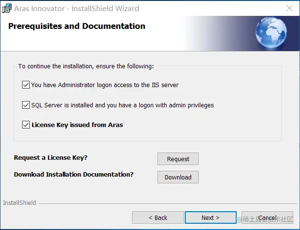
Task: Click the Prerequisites and Documentation heading
Action: (77, 26)
